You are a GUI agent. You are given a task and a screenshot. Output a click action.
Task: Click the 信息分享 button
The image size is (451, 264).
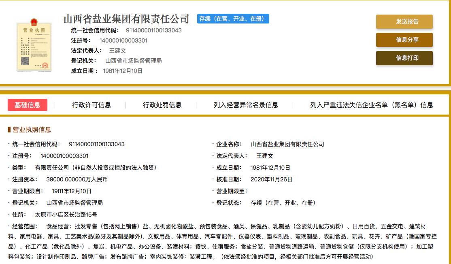click(x=404, y=40)
